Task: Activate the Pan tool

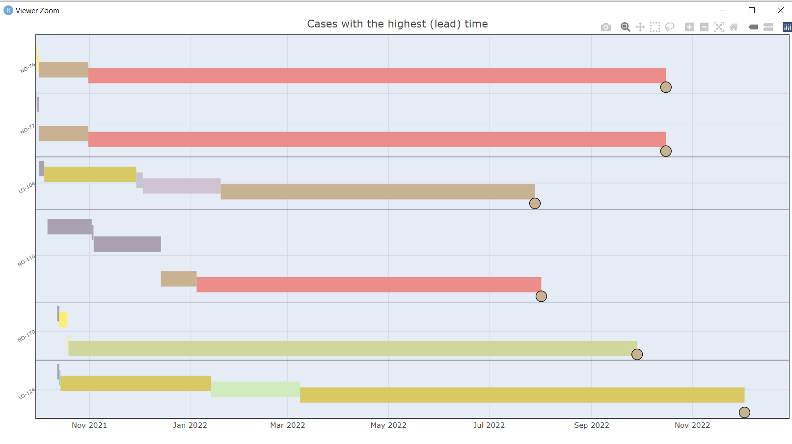Action: (x=640, y=27)
